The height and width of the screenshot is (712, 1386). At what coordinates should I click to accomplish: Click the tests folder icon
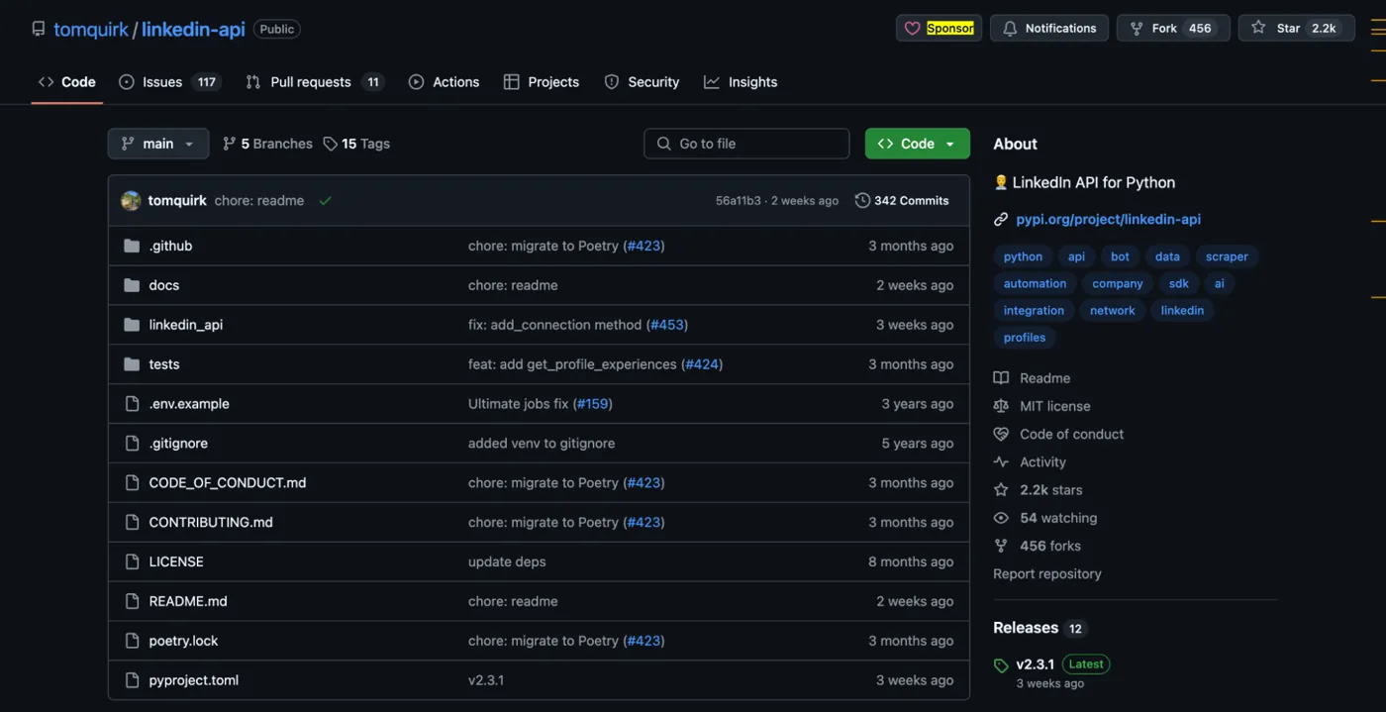(132, 364)
